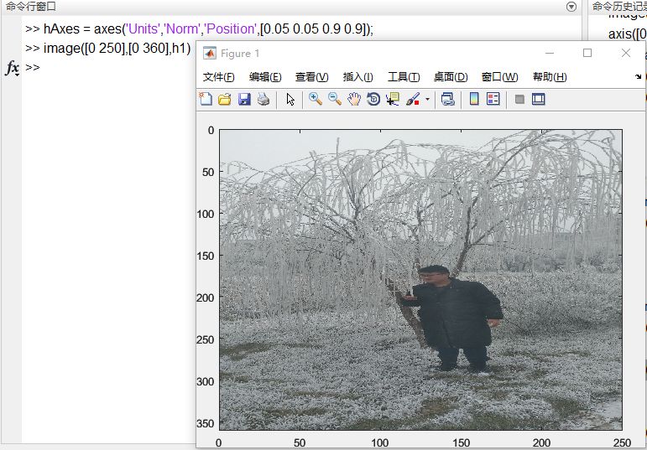
Task: Select the Data Cursor tool
Action: [x=393, y=99]
